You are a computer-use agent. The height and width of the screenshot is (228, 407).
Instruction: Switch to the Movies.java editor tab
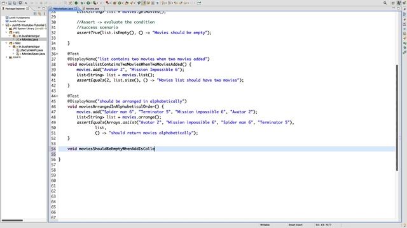click(92, 8)
